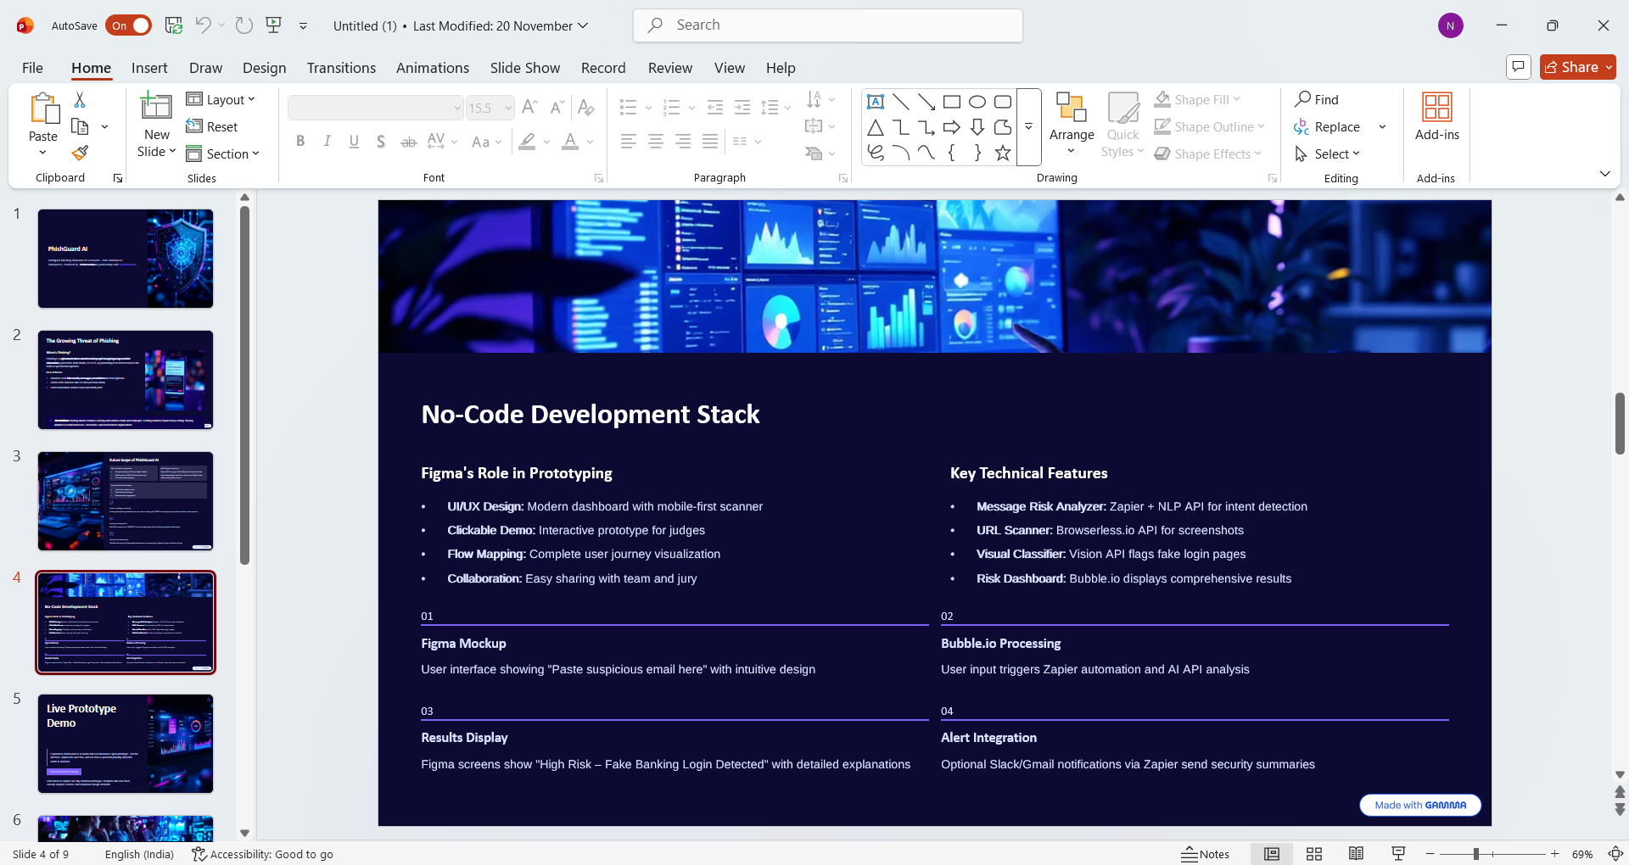Open the Transitions tab
The image size is (1629, 865).
coord(341,68)
